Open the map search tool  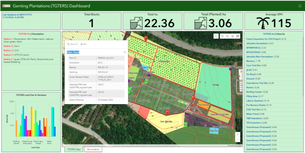click(216, 36)
